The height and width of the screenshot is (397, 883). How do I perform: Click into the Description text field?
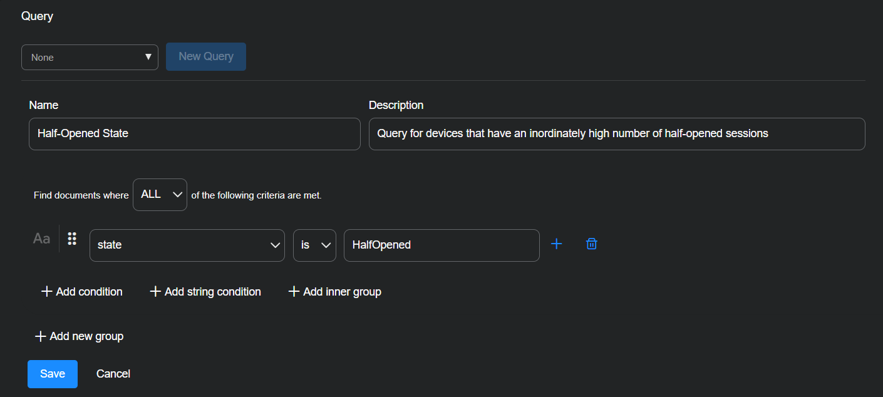(x=616, y=134)
